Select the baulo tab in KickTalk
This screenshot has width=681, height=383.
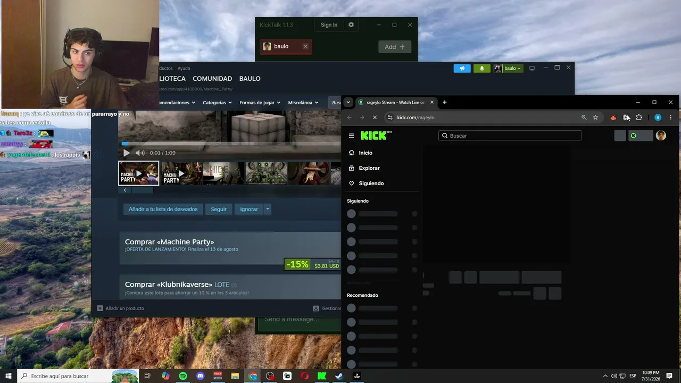[286, 46]
